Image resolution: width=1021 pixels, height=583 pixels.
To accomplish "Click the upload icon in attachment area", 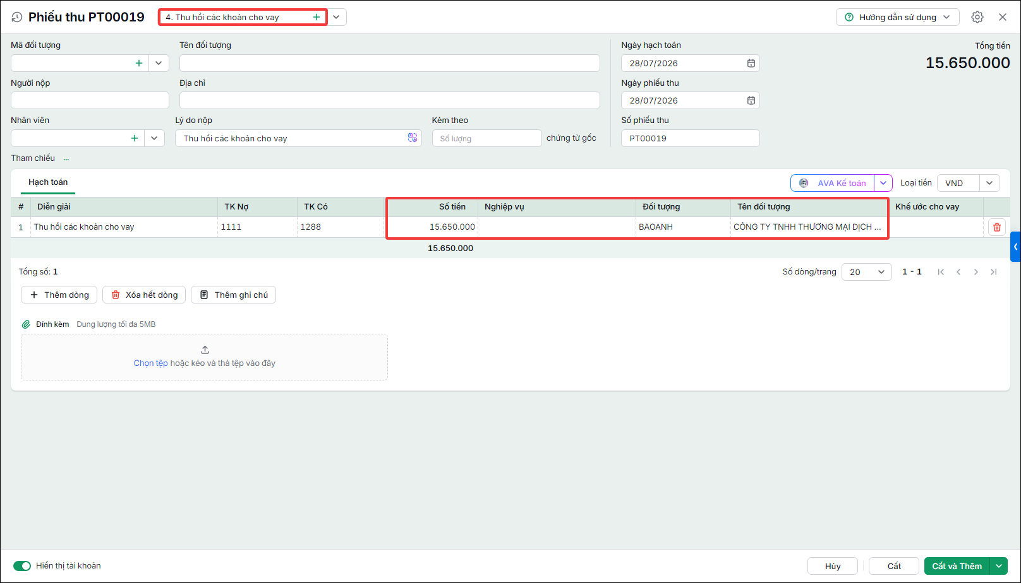I will point(205,350).
